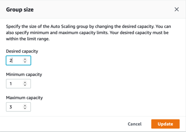Click the Maximum capacity label
The width and height of the screenshot is (186, 132).
[25, 98]
